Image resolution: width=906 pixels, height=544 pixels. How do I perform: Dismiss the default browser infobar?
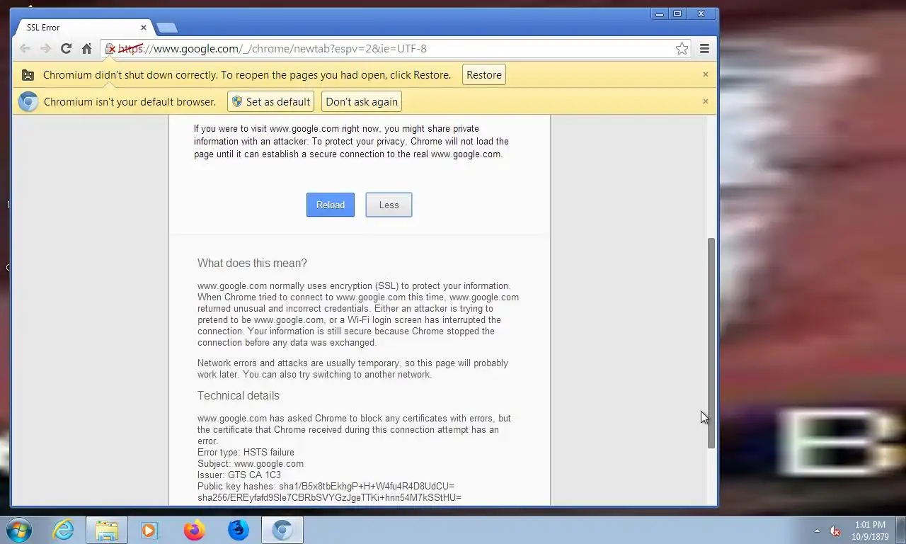coord(705,101)
